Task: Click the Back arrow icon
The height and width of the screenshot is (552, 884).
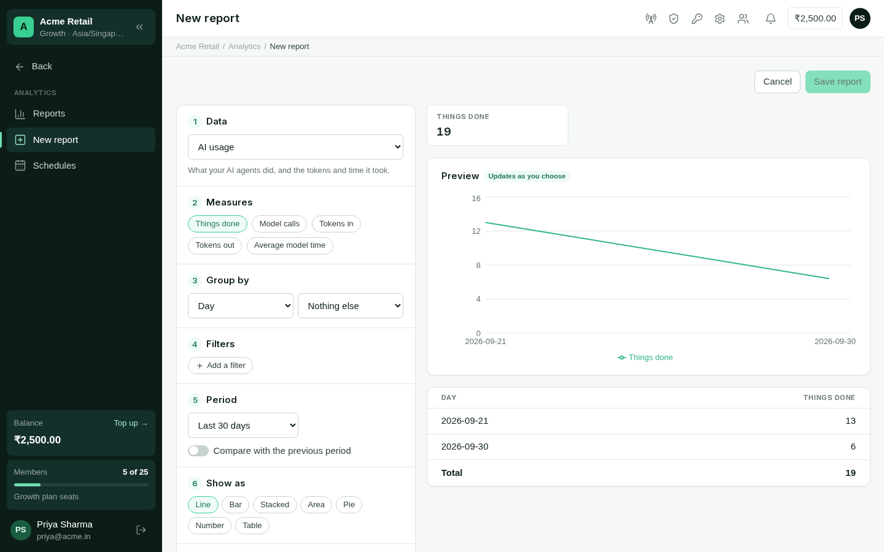Action: [20, 66]
